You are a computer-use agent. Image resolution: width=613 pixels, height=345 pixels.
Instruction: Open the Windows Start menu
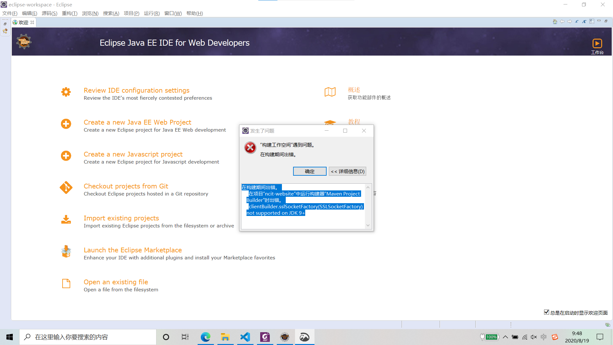[10, 337]
